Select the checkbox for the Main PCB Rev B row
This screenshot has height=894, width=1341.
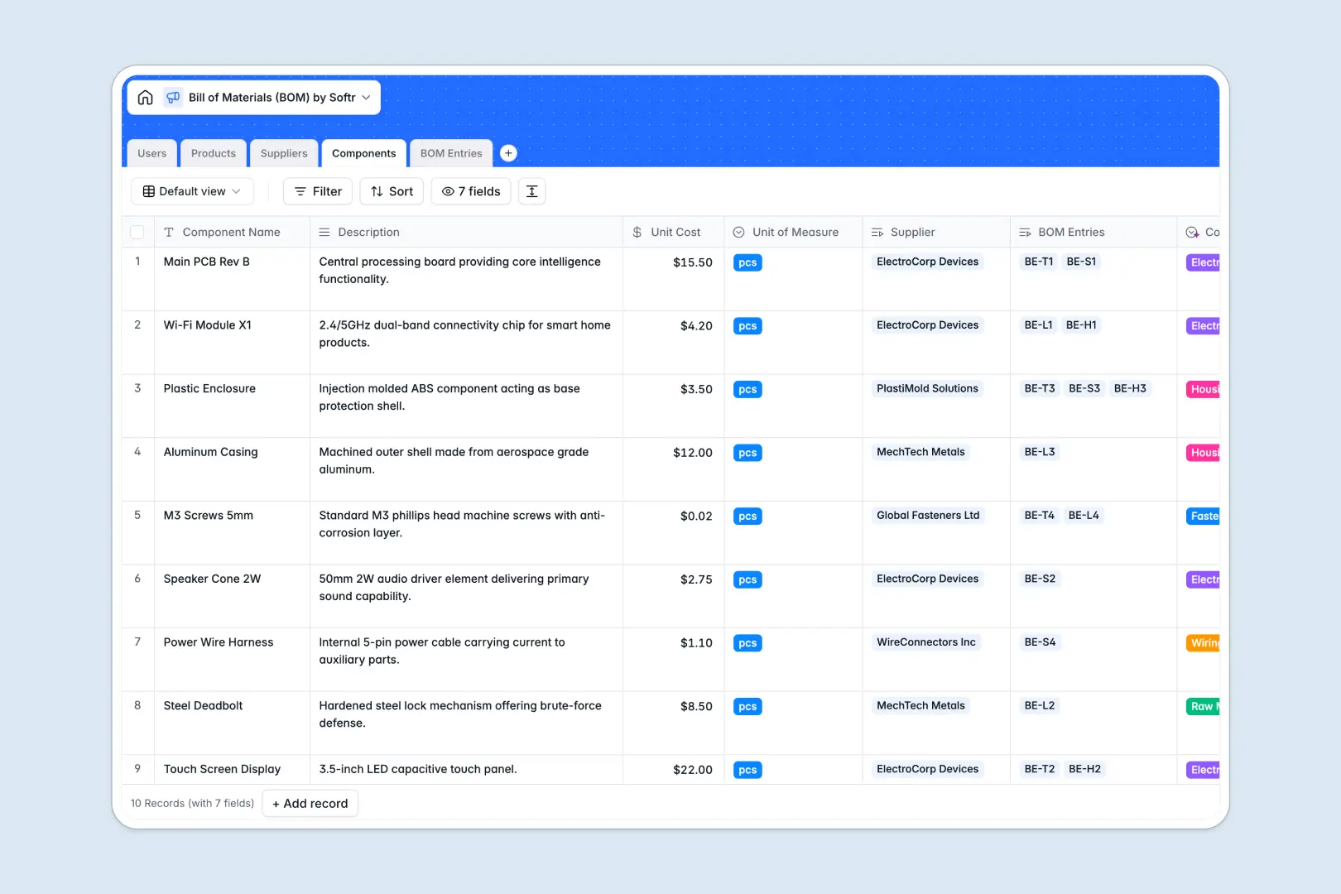[x=137, y=262]
